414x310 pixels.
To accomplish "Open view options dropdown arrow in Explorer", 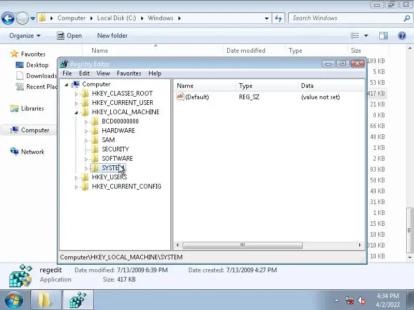I will click(x=366, y=36).
